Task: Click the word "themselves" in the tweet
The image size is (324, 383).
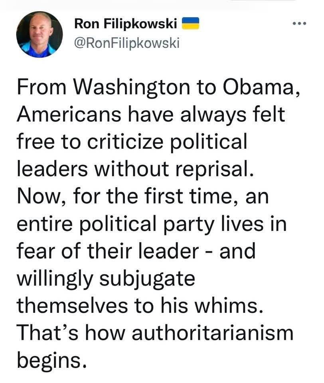Action: [x=72, y=306]
